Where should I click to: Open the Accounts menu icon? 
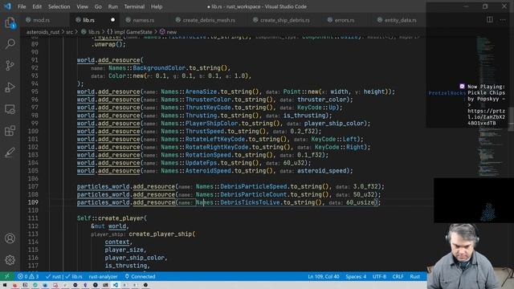pos(10,238)
